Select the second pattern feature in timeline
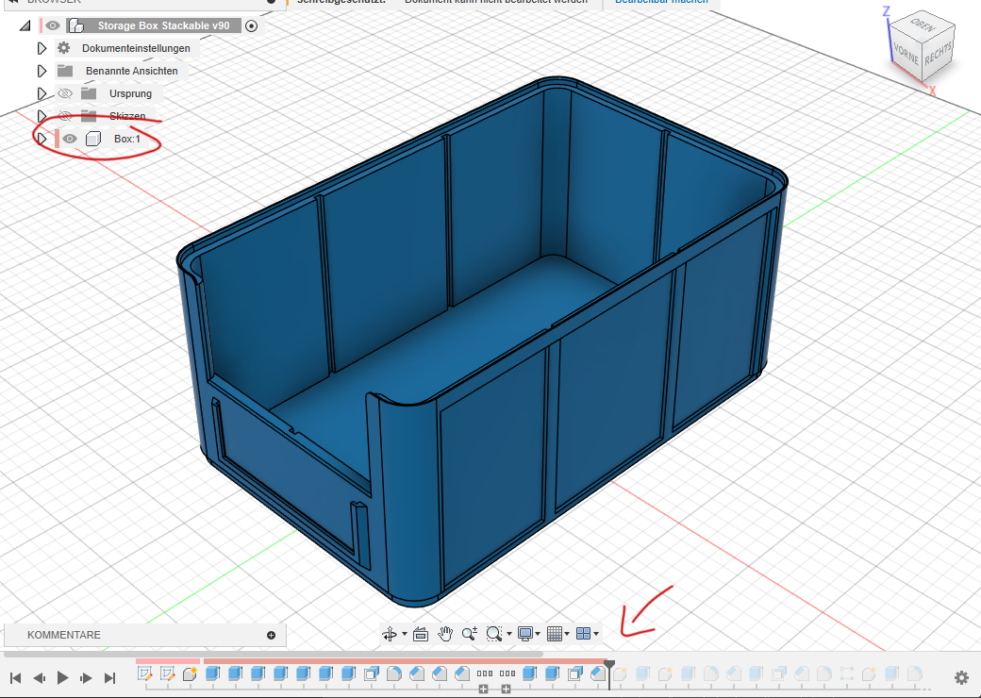This screenshot has height=698, width=981. click(507, 673)
